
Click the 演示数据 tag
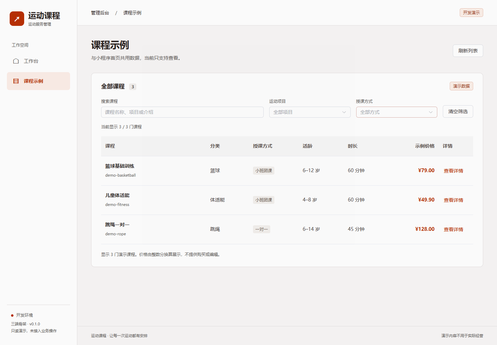(x=461, y=86)
